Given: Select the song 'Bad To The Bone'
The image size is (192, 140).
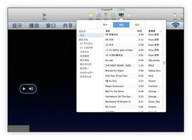Looking at the screenshot, I should (x=133, y=91).
